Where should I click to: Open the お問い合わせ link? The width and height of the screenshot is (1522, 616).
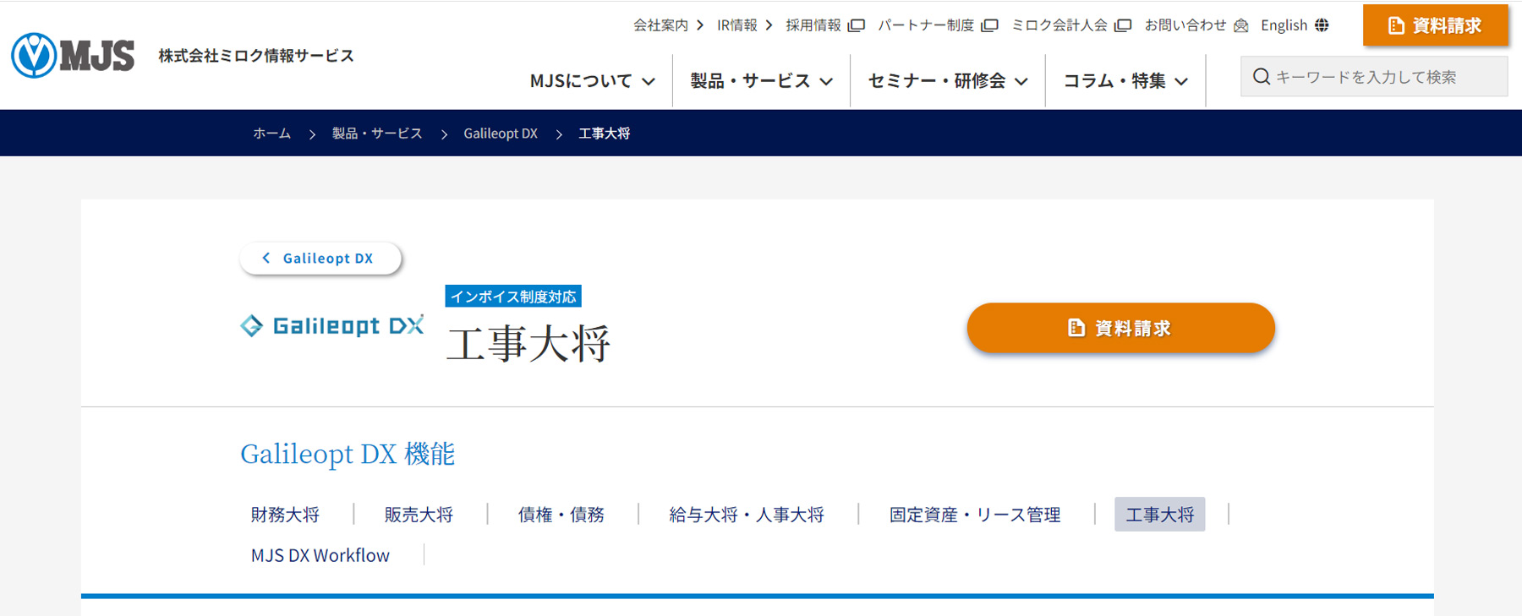click(x=1185, y=25)
